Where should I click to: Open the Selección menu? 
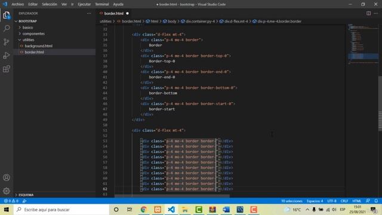point(49,4)
